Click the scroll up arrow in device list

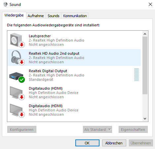pyautogui.click(x=145, y=34)
